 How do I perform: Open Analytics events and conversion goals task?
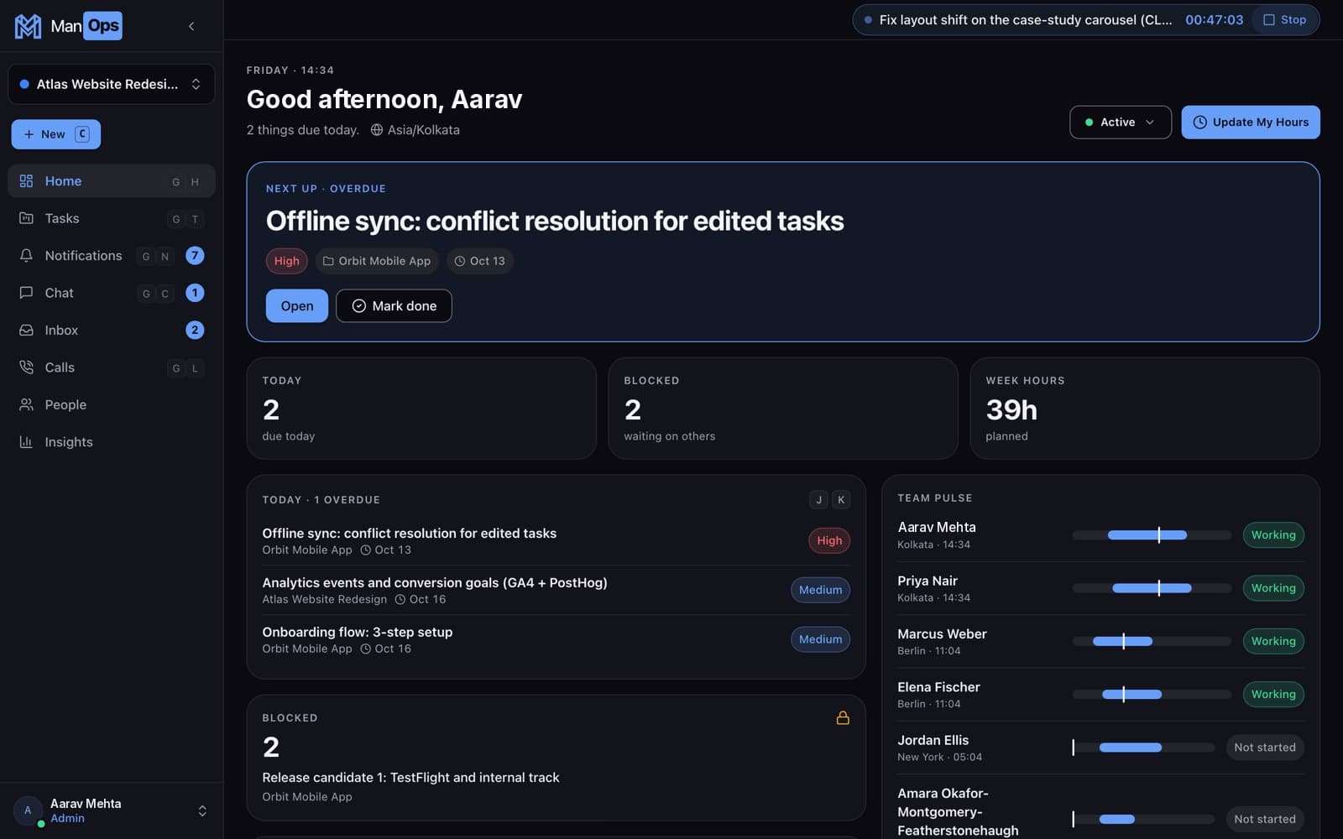click(x=556, y=590)
